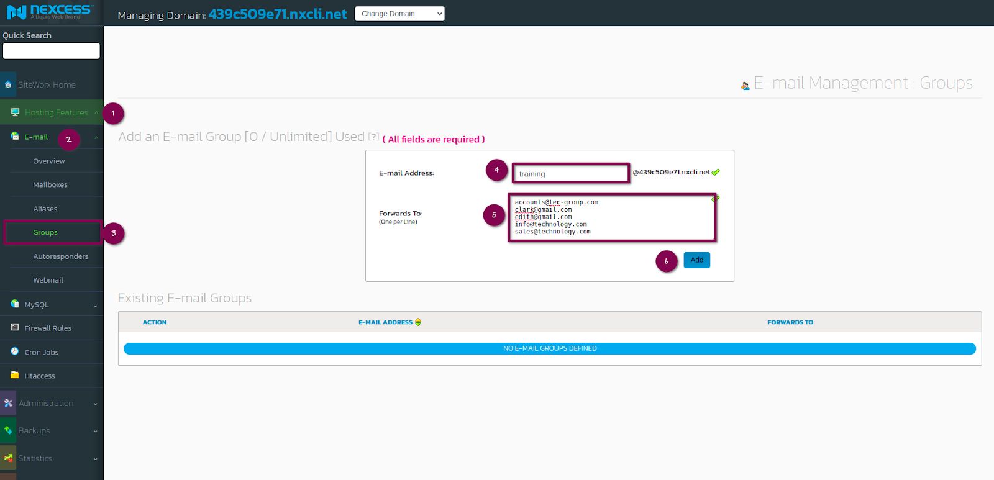Click the E-mail Address field containing training
994x480 pixels.
[571, 173]
